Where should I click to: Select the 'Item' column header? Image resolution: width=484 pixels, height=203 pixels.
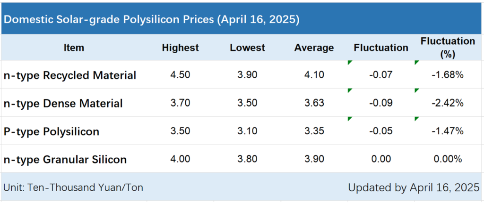click(73, 48)
